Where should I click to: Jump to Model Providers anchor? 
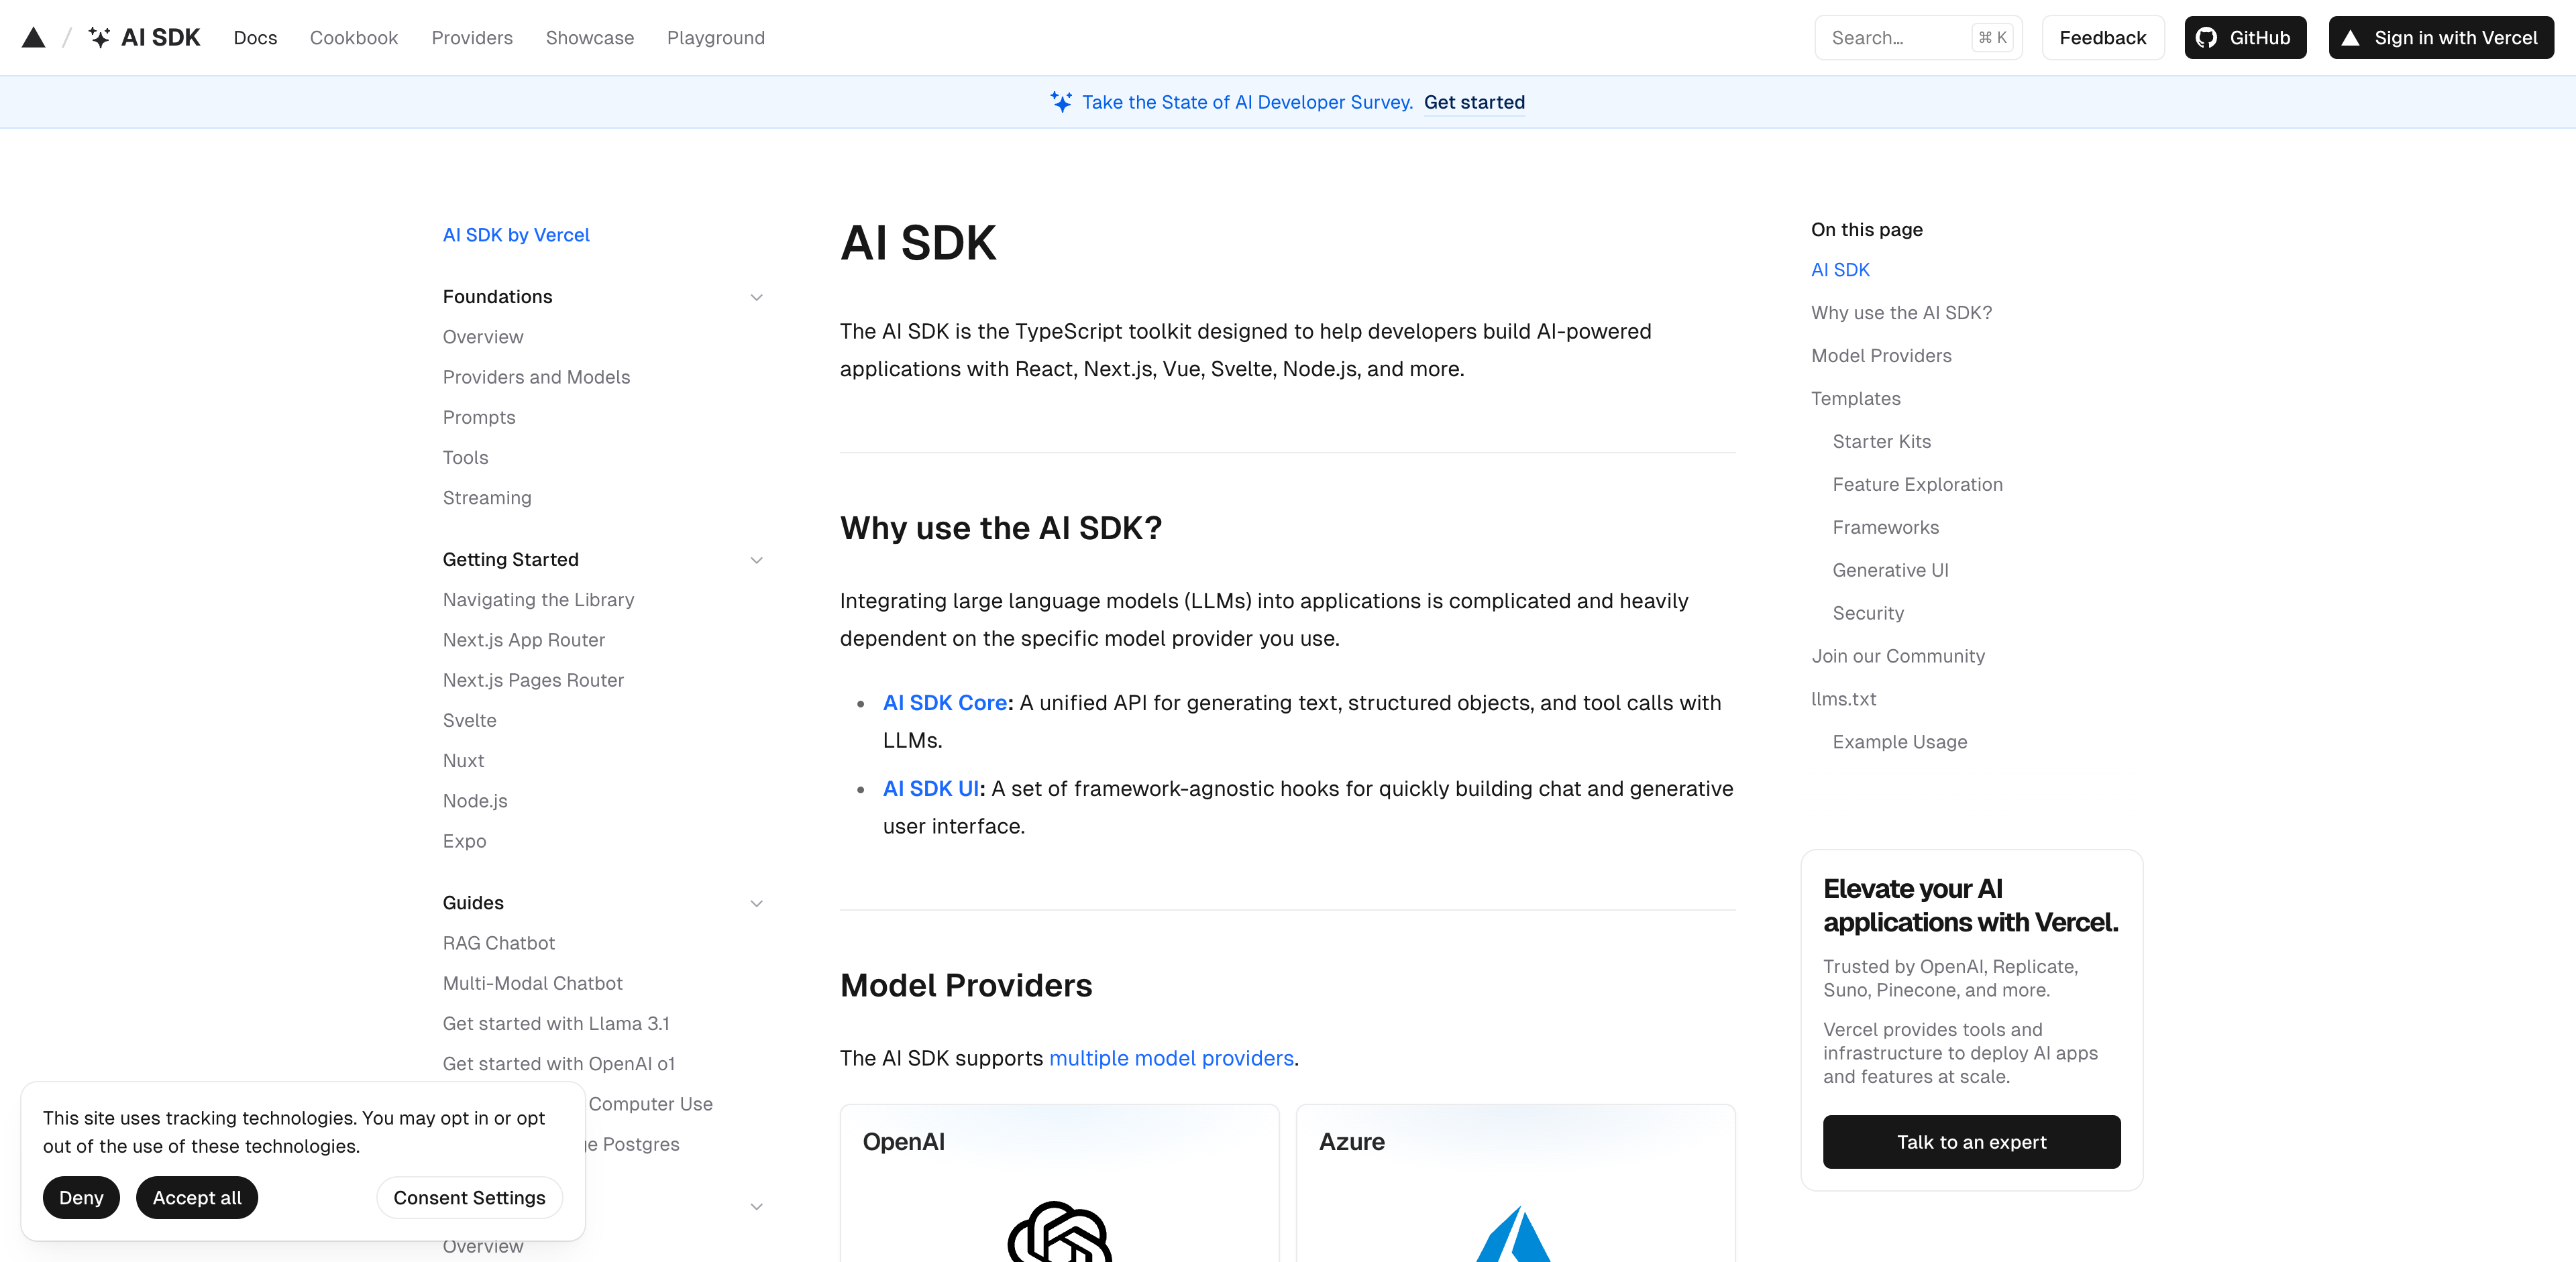click(x=1881, y=355)
